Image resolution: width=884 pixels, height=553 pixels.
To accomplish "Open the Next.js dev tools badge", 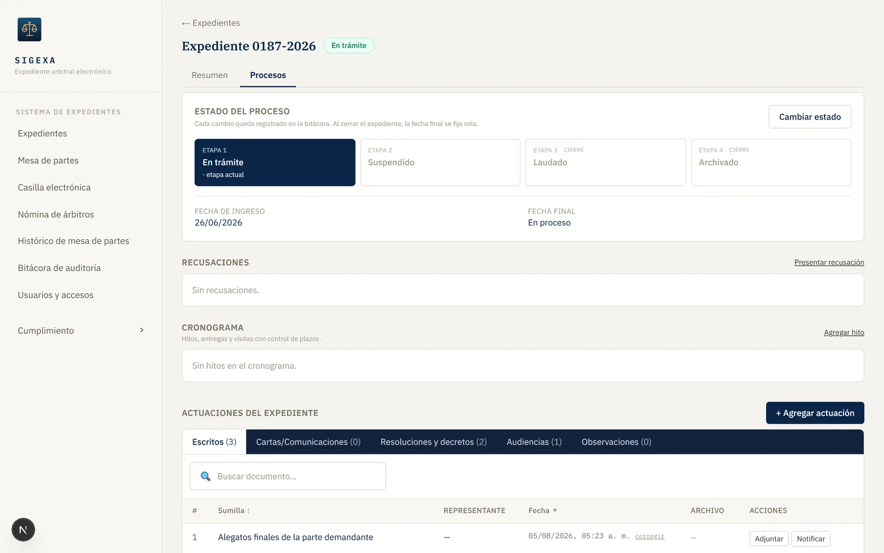I will (x=23, y=530).
